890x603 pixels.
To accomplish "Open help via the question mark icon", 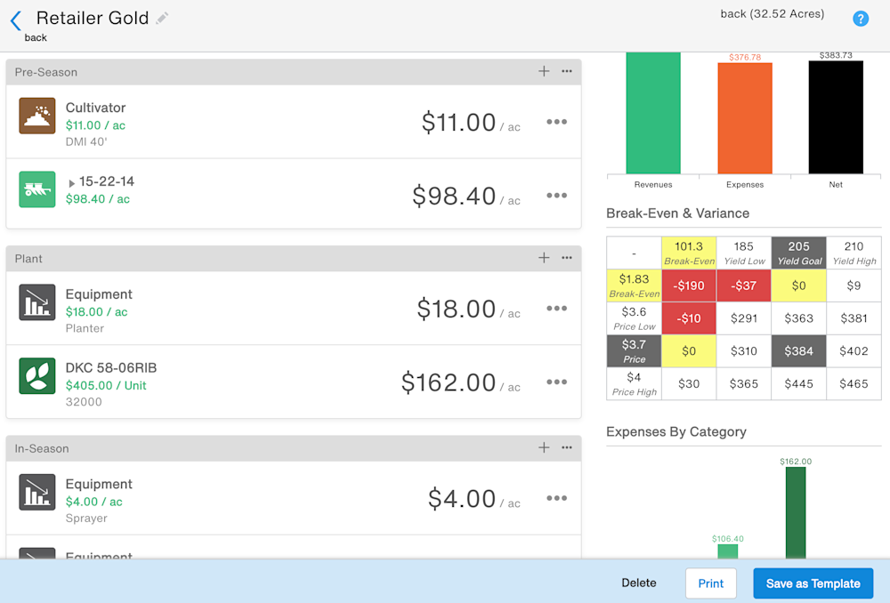I will tap(860, 18).
